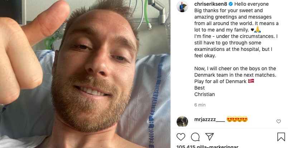Like the mrjazzzz___ comment with small heart

(279, 121)
